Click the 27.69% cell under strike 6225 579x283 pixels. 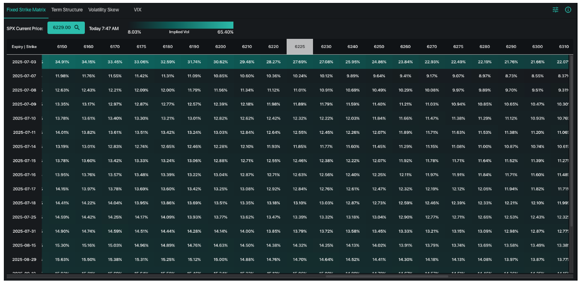click(x=300, y=62)
